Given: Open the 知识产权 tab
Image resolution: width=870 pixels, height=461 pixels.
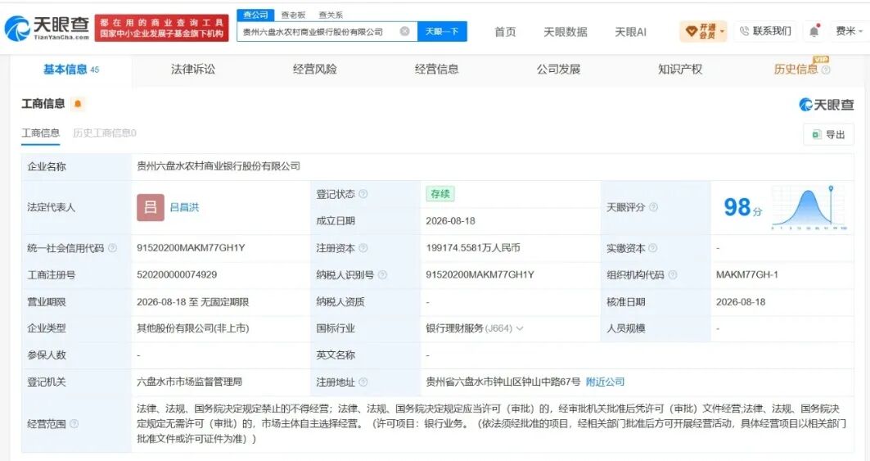Looking at the screenshot, I should (x=680, y=70).
